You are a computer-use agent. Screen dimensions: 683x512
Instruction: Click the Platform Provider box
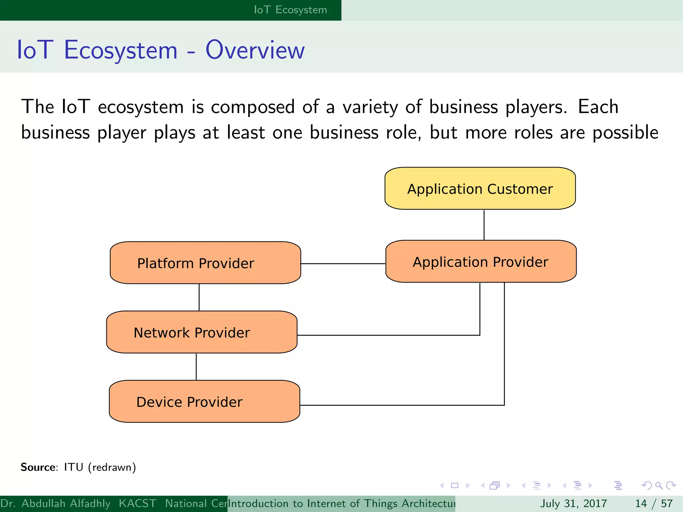(205, 263)
